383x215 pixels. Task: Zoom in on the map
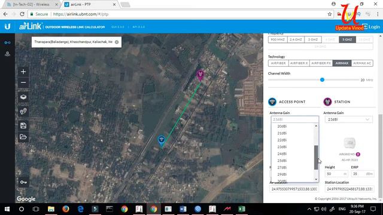23,72
